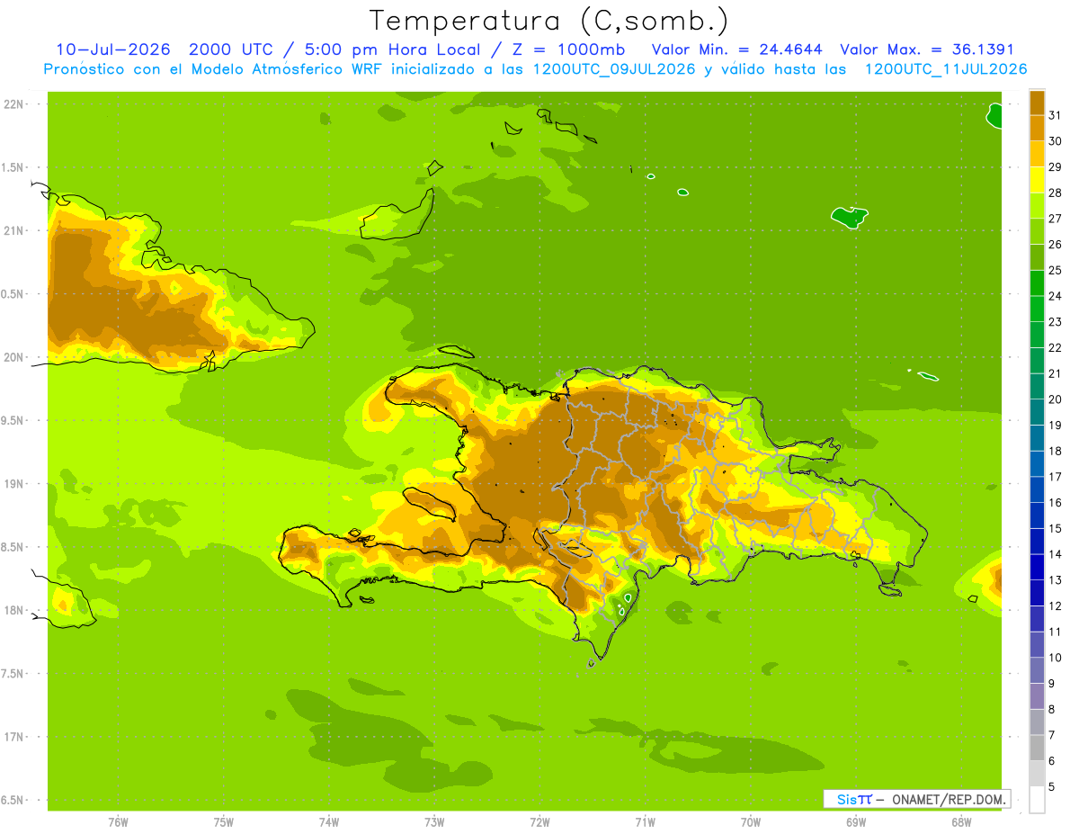This screenshot has width=1079, height=834.
Task: Click the orange color bar segment between 30 and 31
Action: pyautogui.click(x=1037, y=128)
